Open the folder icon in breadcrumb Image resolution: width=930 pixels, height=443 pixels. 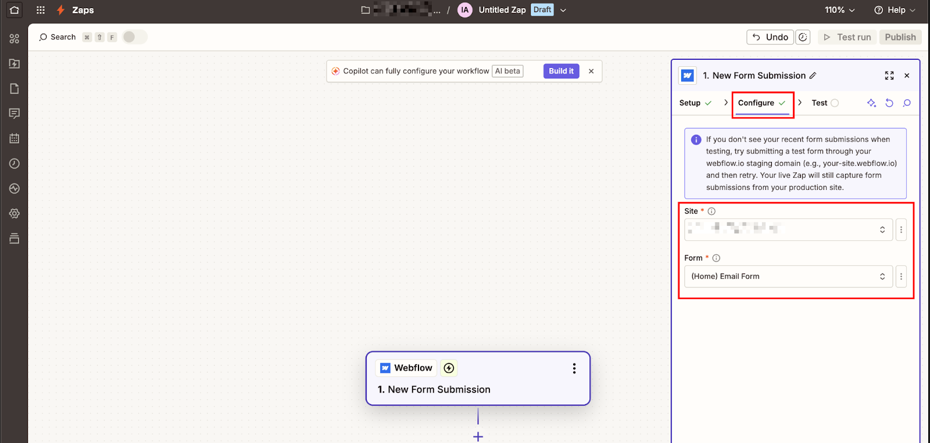pyautogui.click(x=366, y=10)
